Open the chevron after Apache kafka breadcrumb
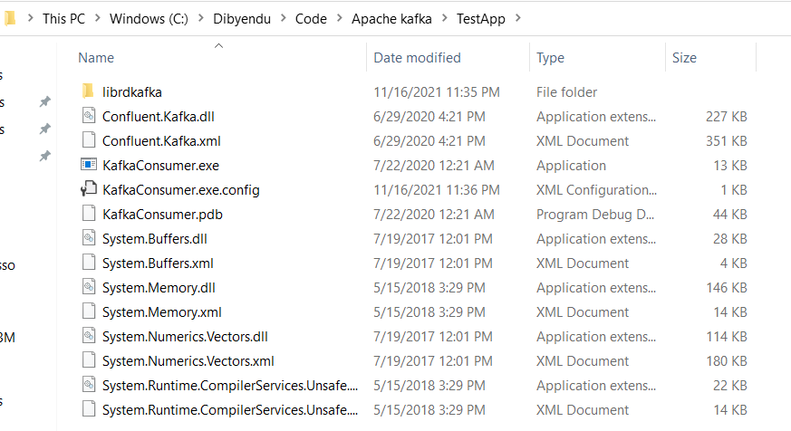791x431 pixels. pyautogui.click(x=445, y=19)
